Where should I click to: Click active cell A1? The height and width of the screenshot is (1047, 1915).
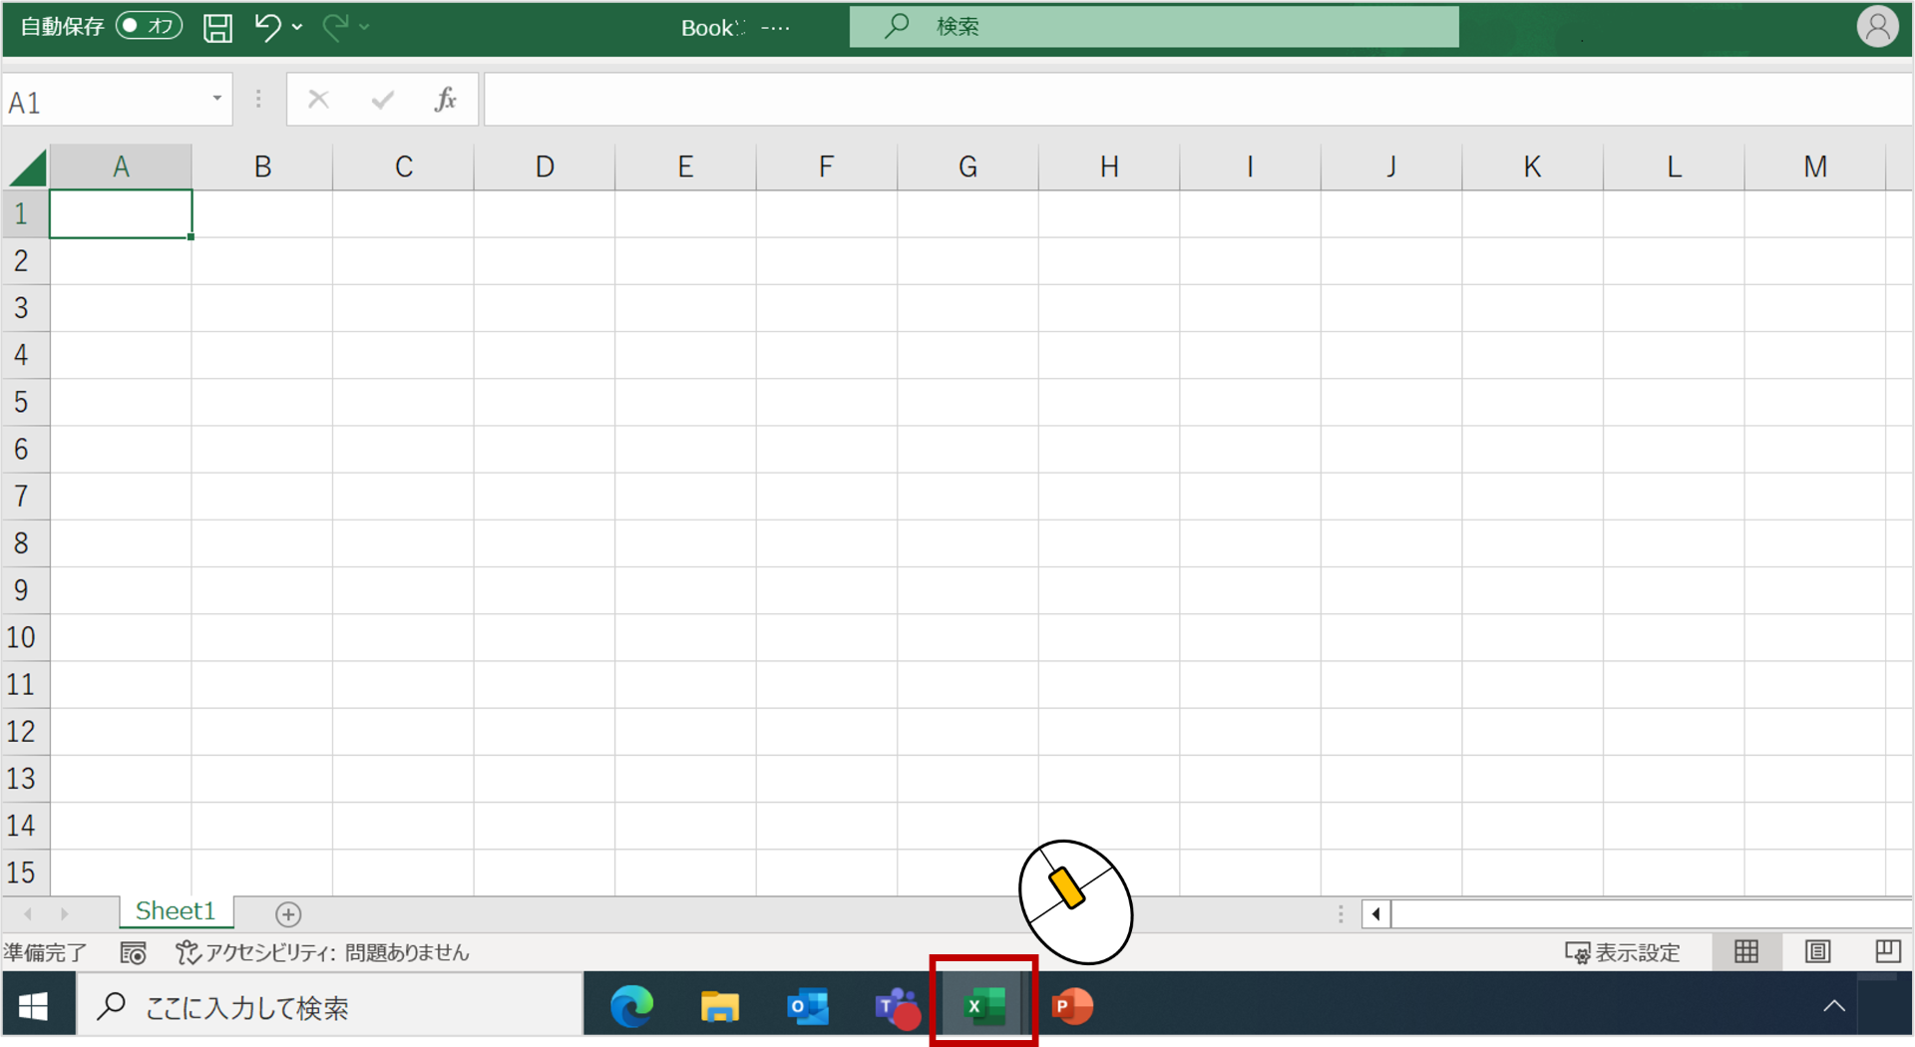point(121,213)
